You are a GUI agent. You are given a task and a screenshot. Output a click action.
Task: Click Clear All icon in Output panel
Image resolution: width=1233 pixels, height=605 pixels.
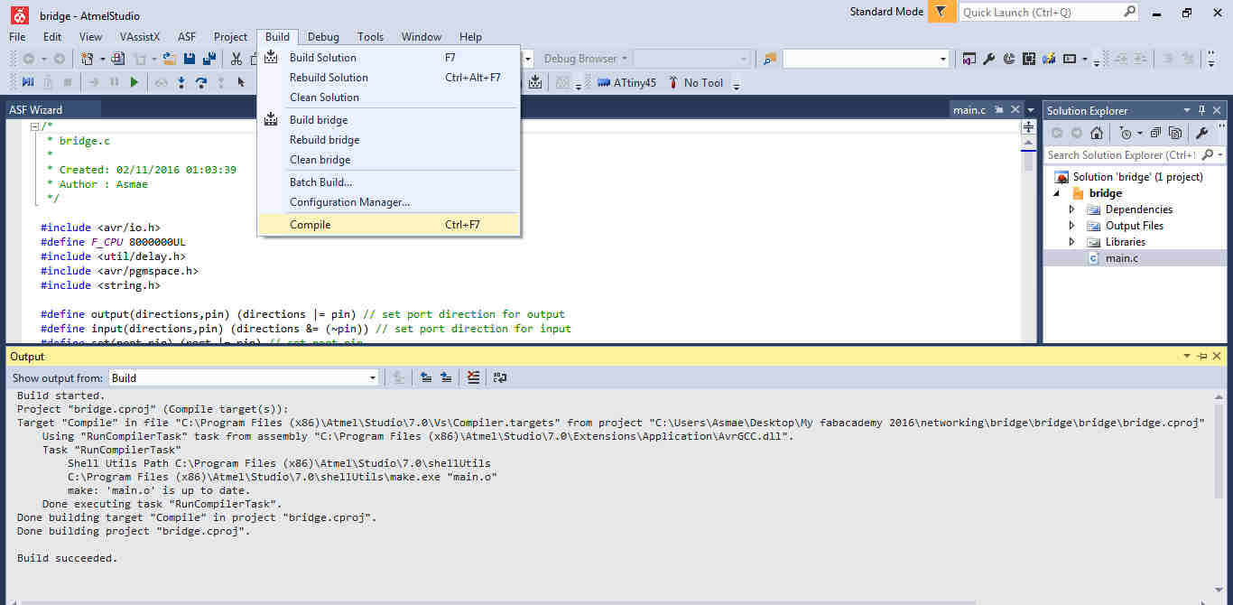(x=474, y=378)
